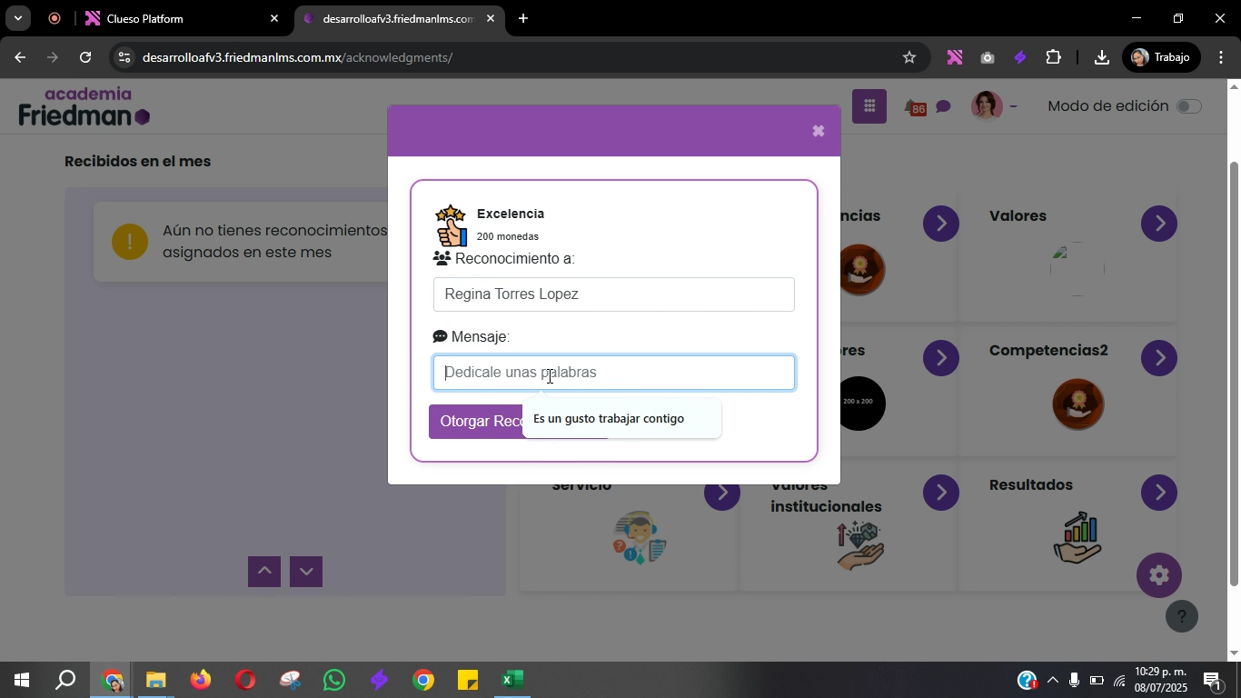
Task: Expand the Valores category arrow
Action: click(1159, 224)
